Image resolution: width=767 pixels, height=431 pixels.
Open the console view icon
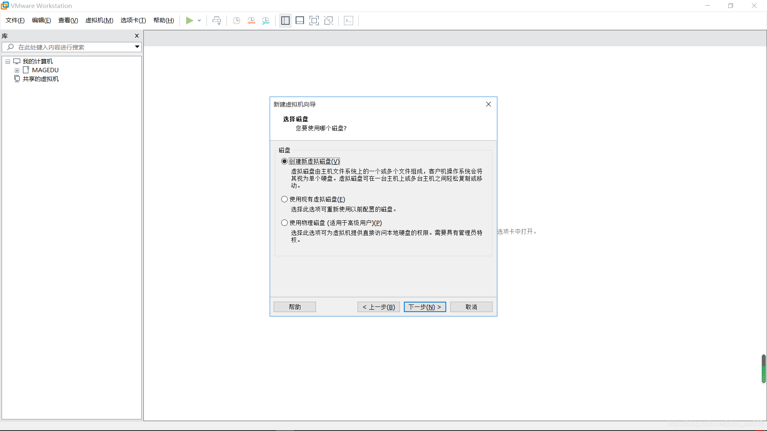[348, 20]
